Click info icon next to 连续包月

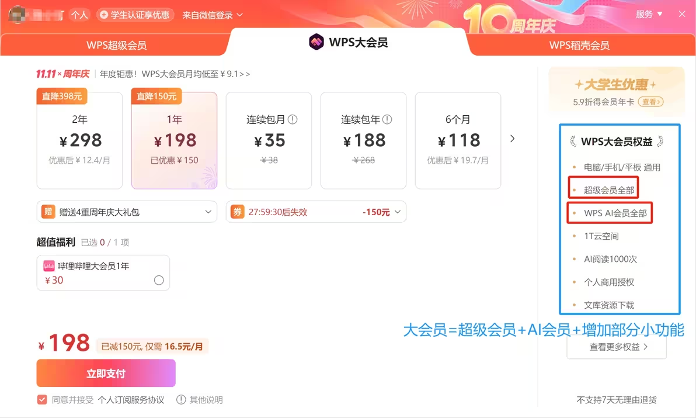click(293, 119)
